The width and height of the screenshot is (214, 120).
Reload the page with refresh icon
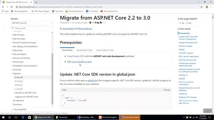(x=11, y=7)
